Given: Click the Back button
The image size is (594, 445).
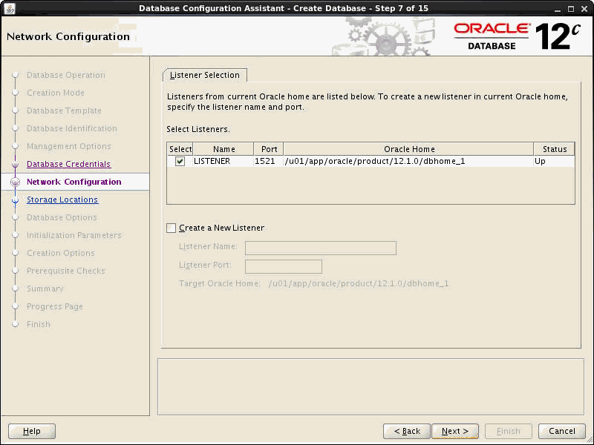Looking at the screenshot, I should point(407,431).
